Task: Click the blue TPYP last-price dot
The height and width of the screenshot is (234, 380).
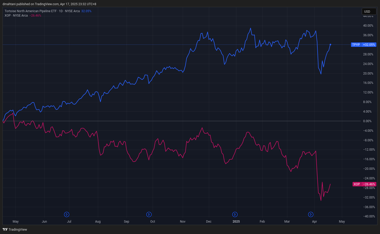Action: [330, 45]
